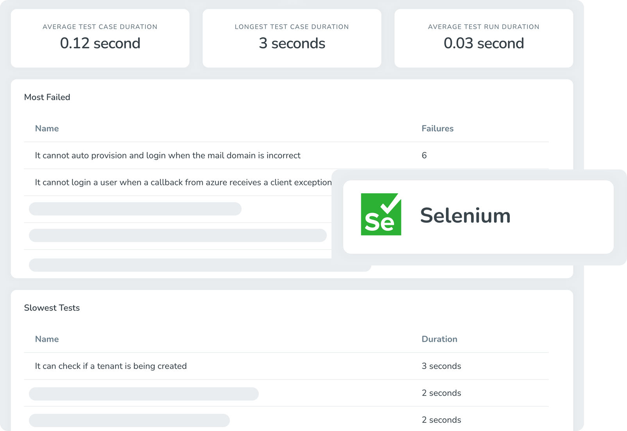Select the 0.12 second value
Screen dimensions: 627x431
tap(100, 43)
